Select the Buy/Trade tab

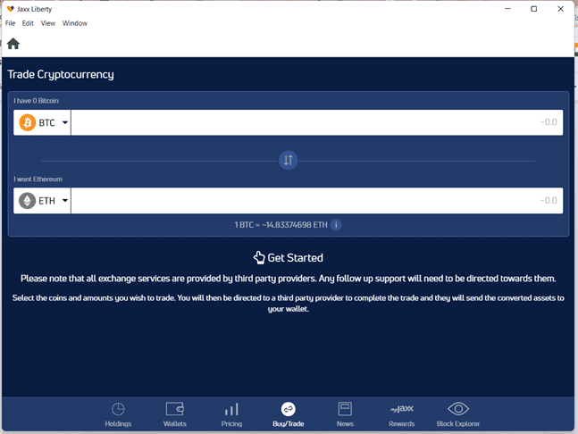289,414
